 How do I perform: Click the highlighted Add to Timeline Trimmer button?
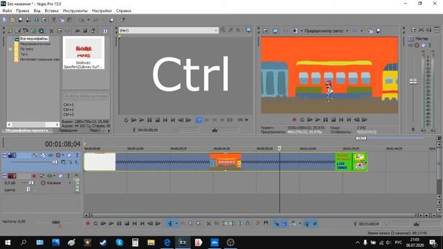click(199, 120)
